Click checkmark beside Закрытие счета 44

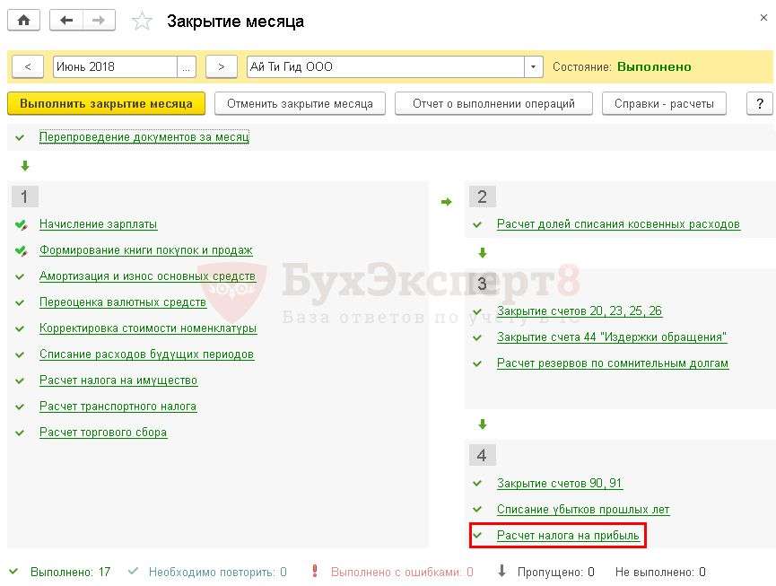tap(477, 337)
